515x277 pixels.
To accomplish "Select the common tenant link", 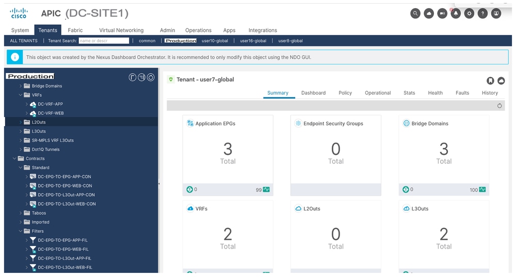I will (147, 41).
